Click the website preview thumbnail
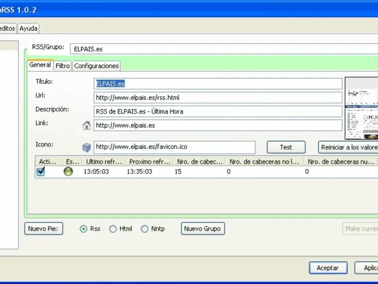This screenshot has width=378, height=284. click(x=361, y=108)
